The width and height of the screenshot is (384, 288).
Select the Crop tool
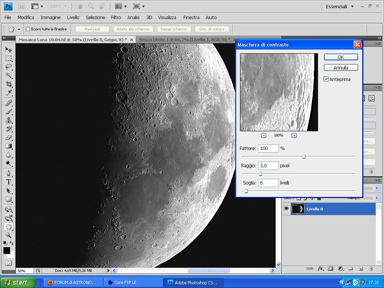click(8, 84)
